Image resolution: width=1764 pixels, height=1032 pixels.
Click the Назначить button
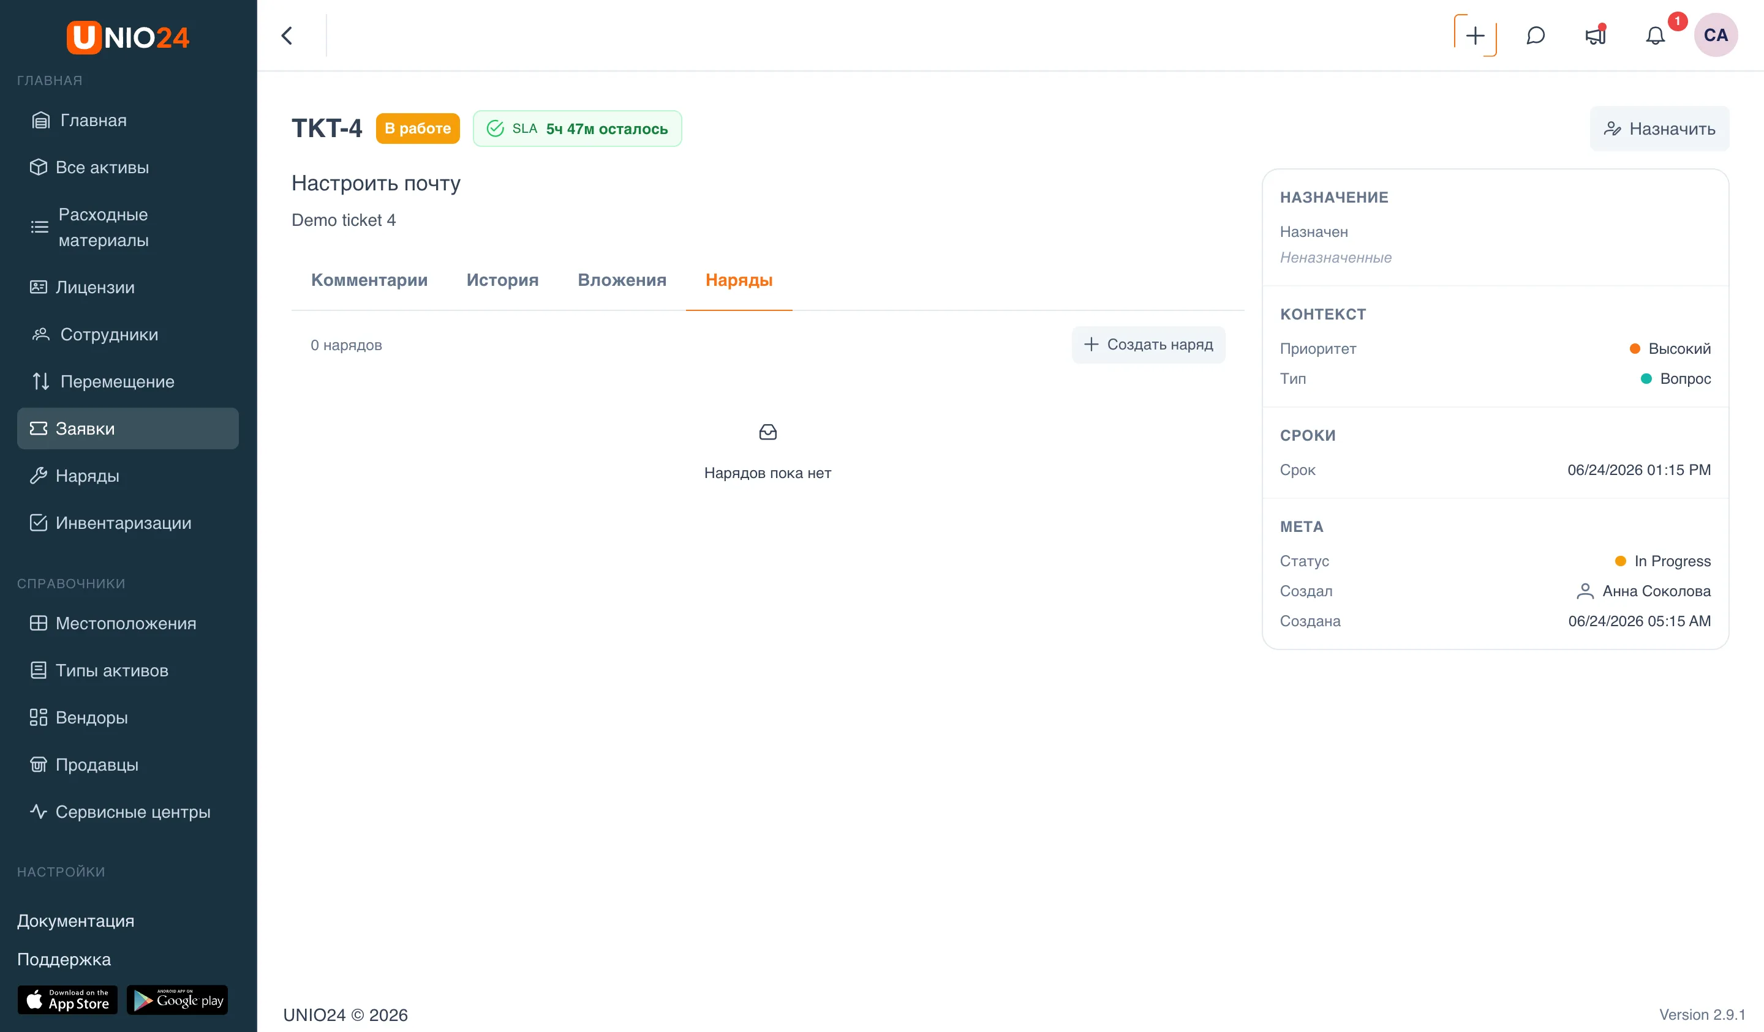[x=1659, y=129]
